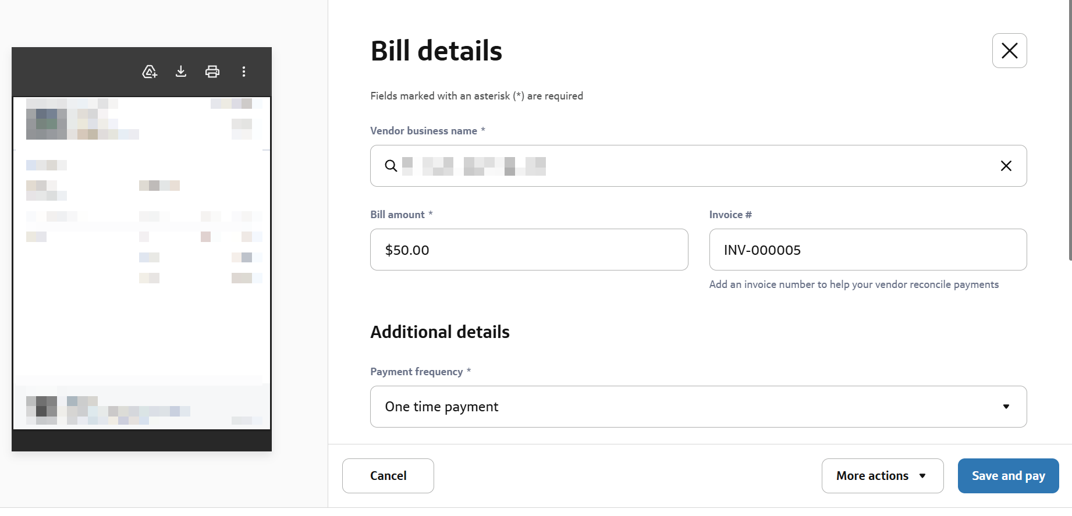Save the invoice PDF to Google Drive

[150, 72]
